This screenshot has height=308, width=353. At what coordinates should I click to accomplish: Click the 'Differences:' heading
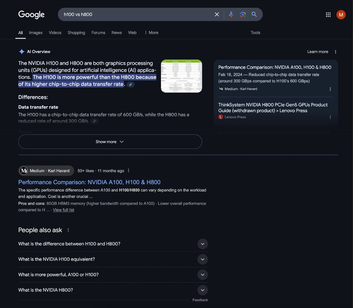tap(33, 97)
